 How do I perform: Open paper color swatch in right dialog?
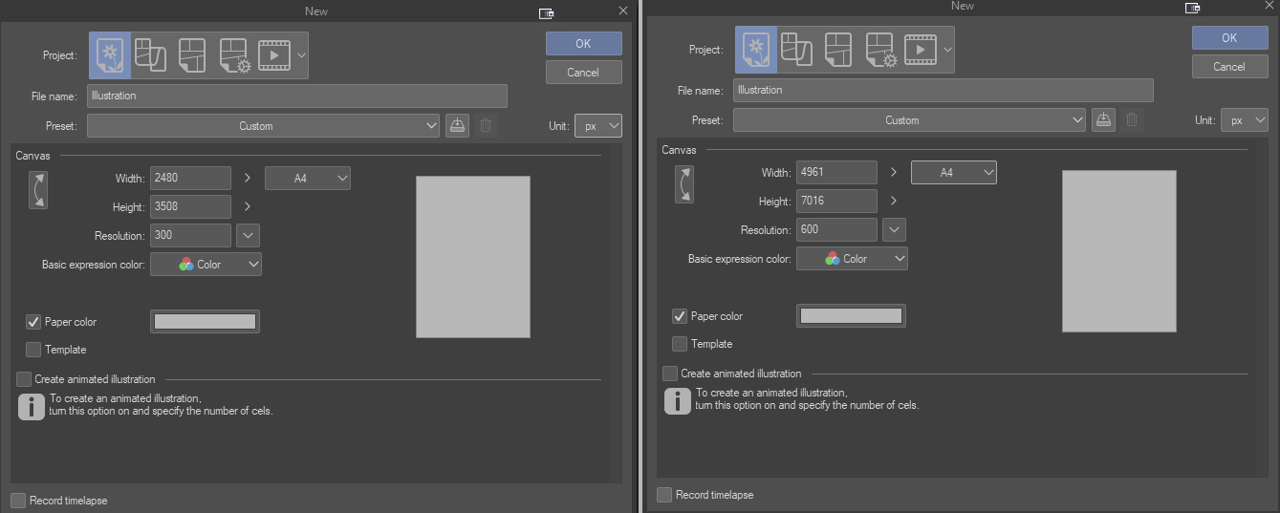click(851, 316)
